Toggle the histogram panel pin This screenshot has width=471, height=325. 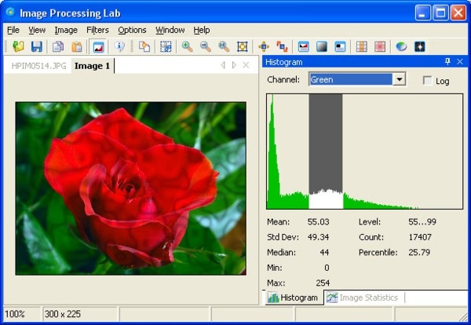[447, 61]
